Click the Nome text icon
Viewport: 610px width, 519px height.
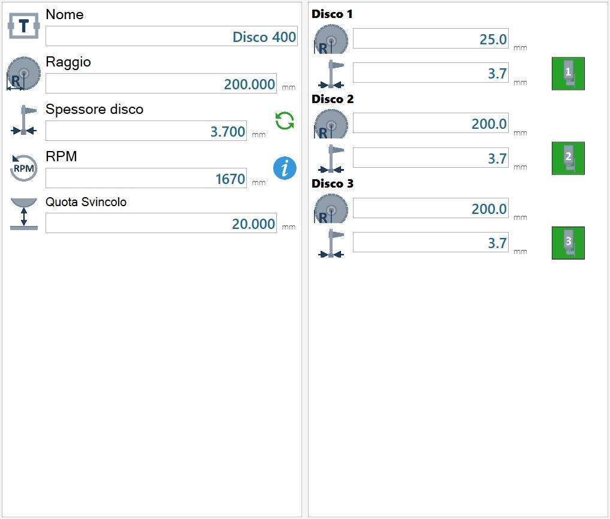pyautogui.click(x=24, y=26)
